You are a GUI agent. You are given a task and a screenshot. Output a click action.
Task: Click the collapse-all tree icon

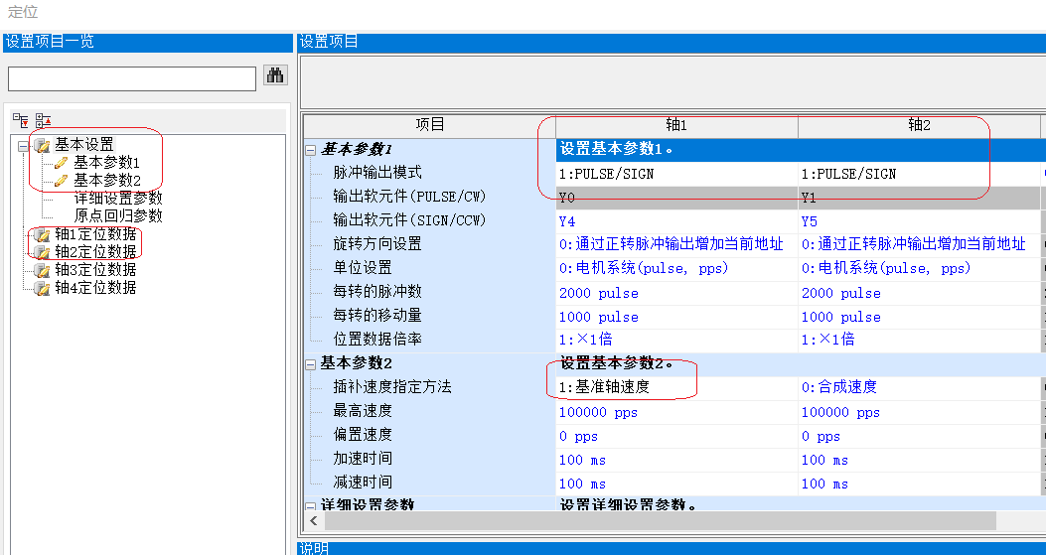click(x=43, y=120)
